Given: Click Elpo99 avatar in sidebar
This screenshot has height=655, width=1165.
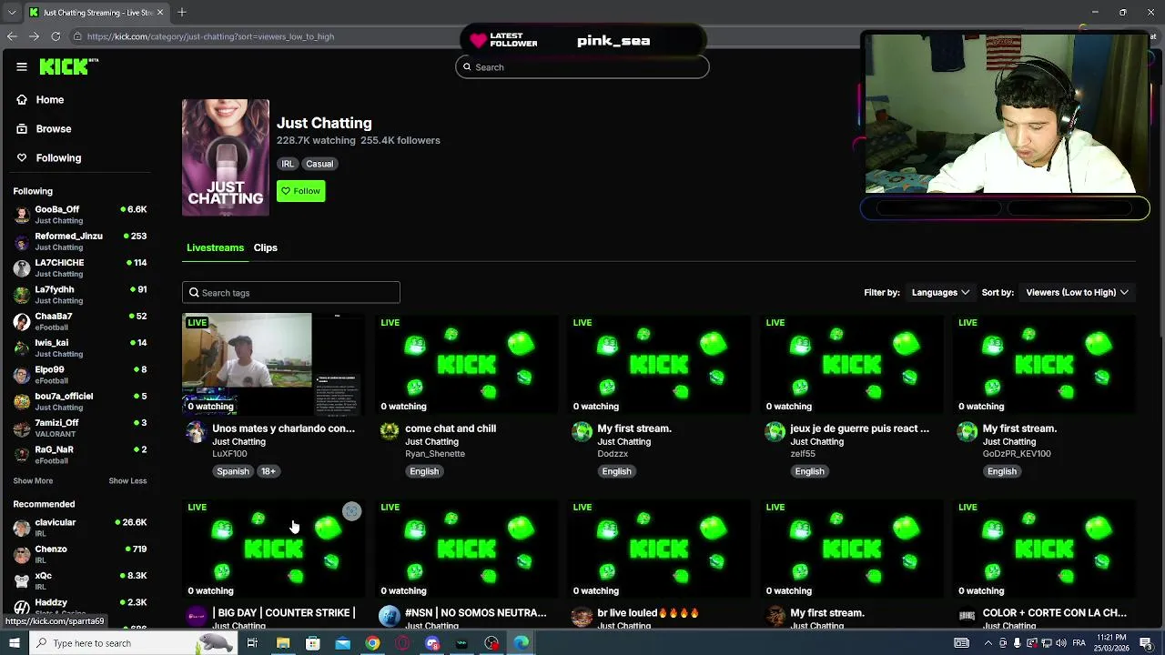Looking at the screenshot, I should tap(22, 375).
